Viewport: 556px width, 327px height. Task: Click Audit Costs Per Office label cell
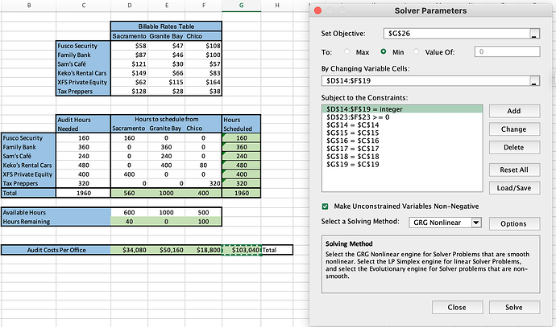click(56, 250)
